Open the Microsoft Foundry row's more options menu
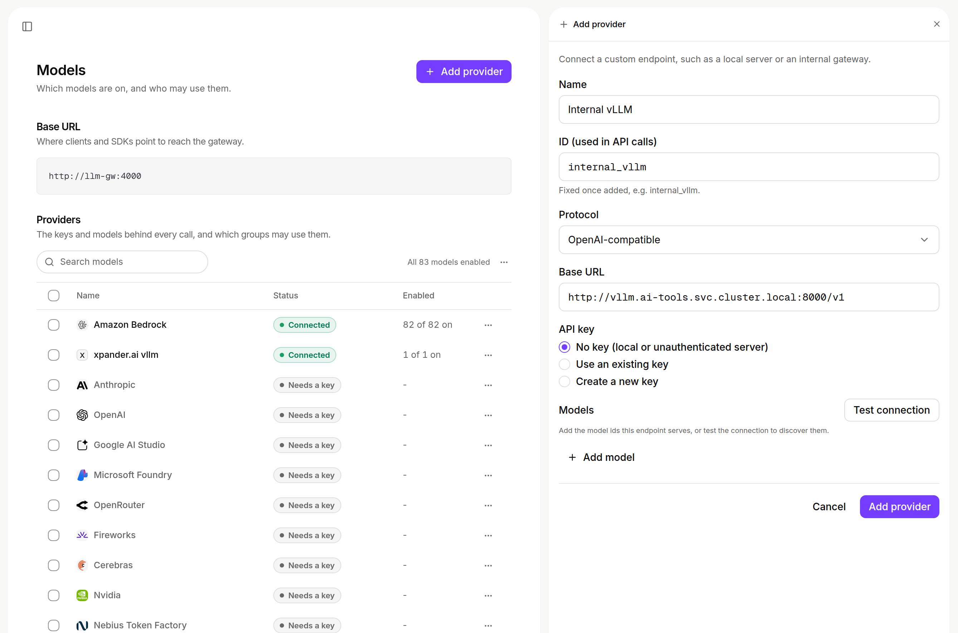 (x=488, y=475)
